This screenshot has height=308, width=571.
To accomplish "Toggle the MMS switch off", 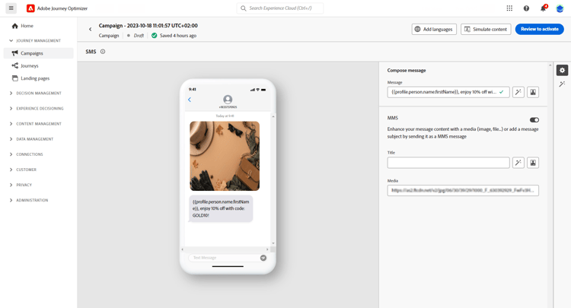I will pos(534,119).
